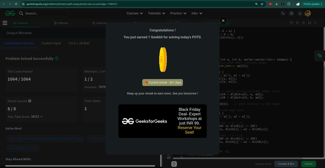Enter fullscreen mode for the editor

pos(315,23)
